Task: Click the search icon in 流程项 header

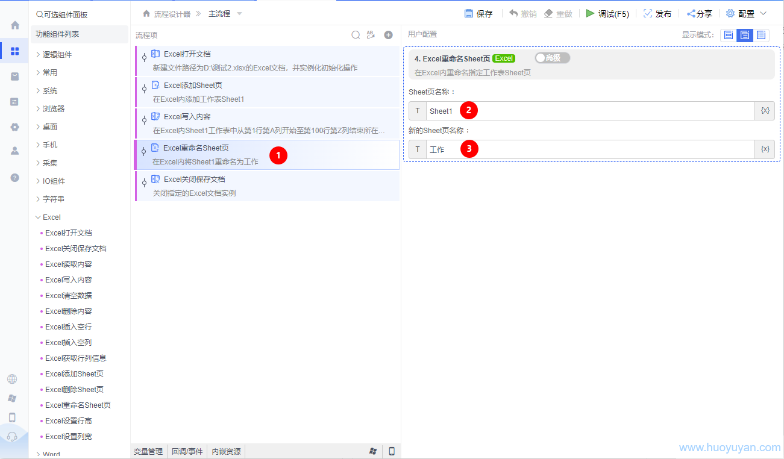Action: 356,35
